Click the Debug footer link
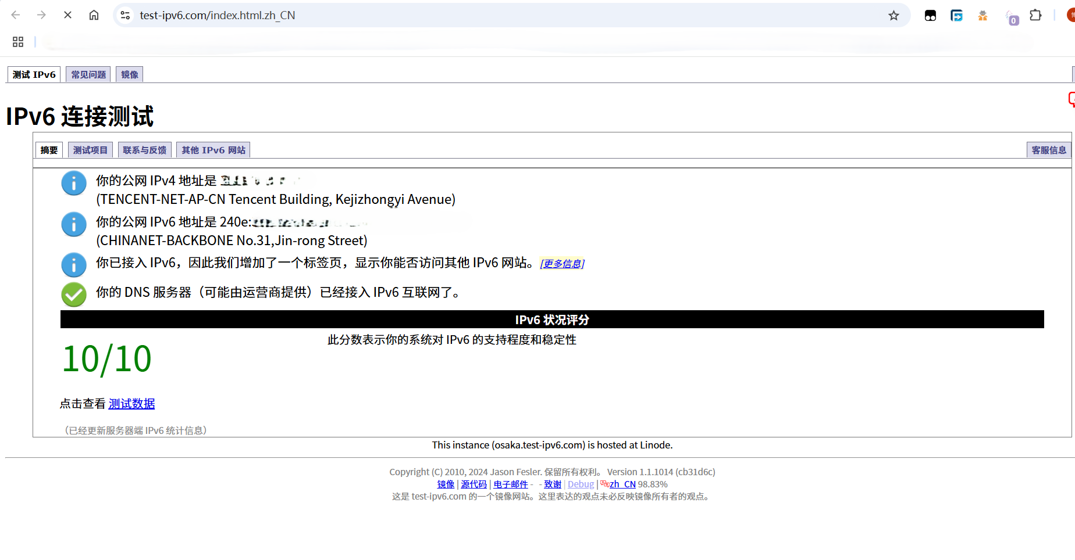The image size is (1075, 560). point(581,484)
